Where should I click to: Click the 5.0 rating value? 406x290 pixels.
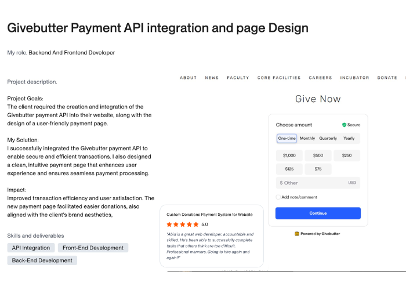(x=205, y=224)
